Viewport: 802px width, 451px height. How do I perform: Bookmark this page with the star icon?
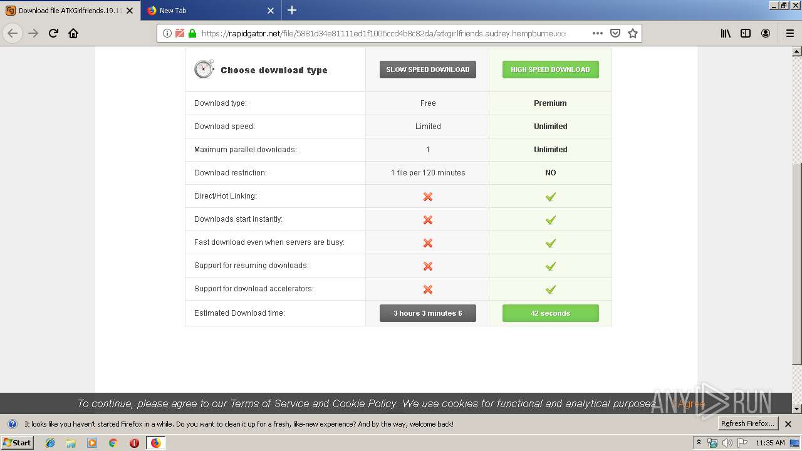click(633, 33)
